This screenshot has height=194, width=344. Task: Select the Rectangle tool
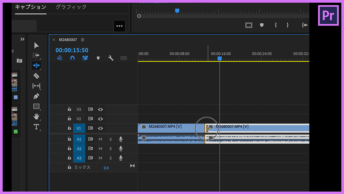(36, 106)
